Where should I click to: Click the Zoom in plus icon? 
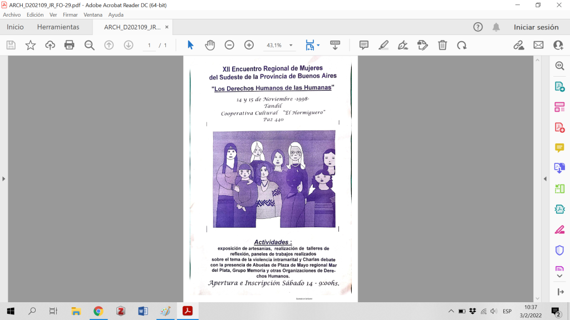(x=249, y=45)
